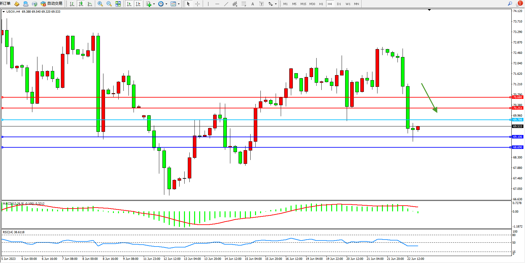Select the M15 timeframe

click(303, 4)
